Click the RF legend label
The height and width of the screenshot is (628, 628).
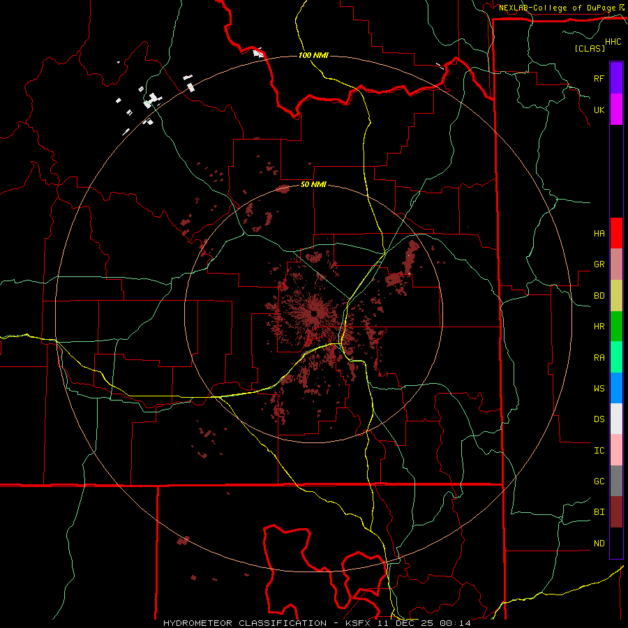[599, 78]
